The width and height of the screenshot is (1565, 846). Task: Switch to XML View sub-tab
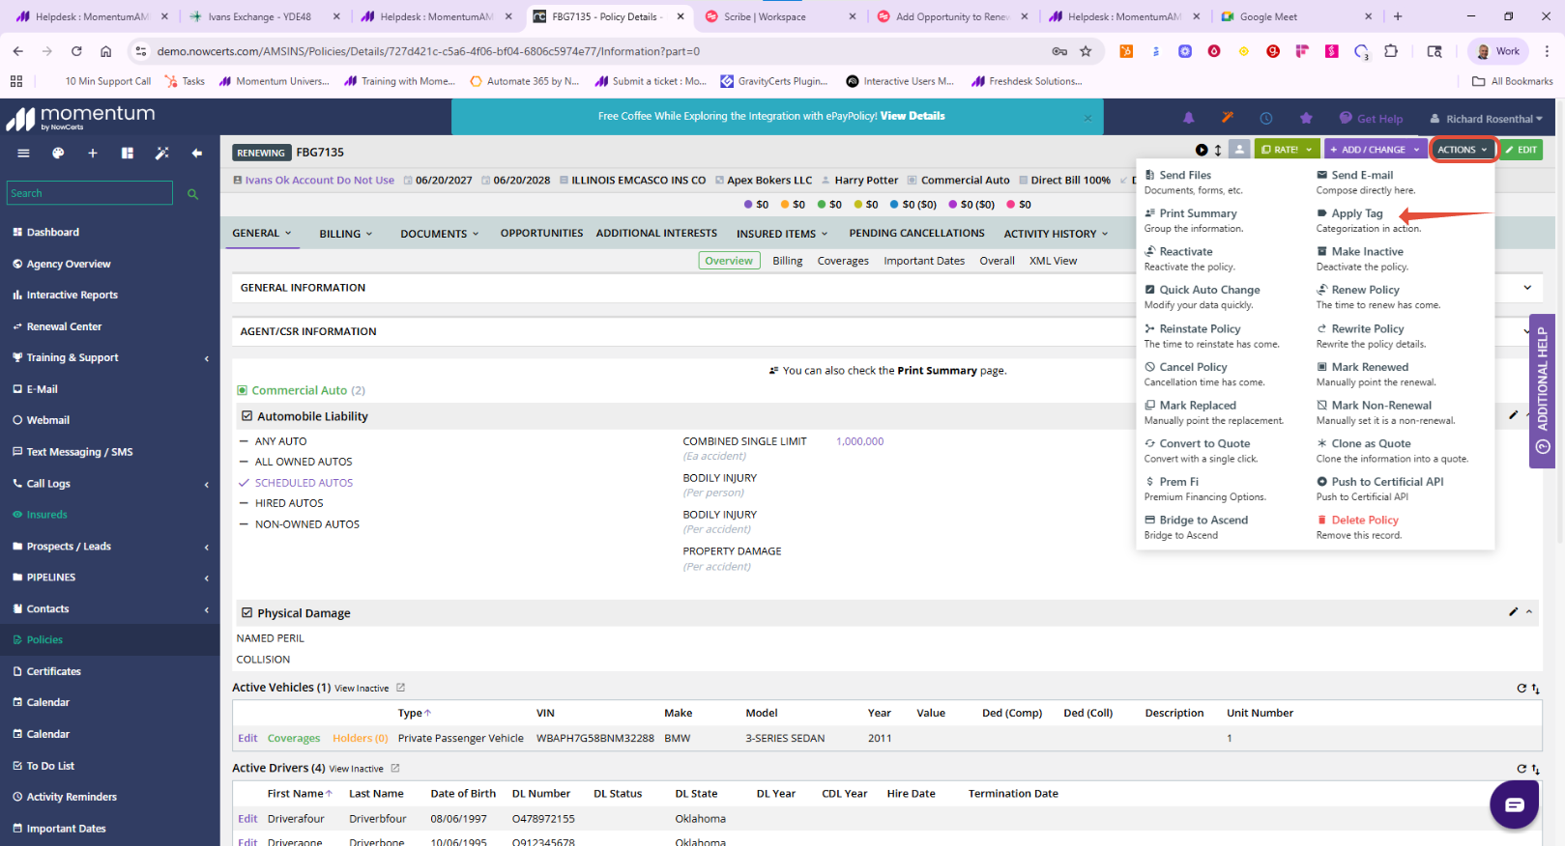tap(1053, 261)
